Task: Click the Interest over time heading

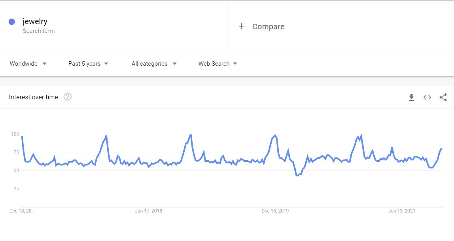Action: (x=34, y=97)
